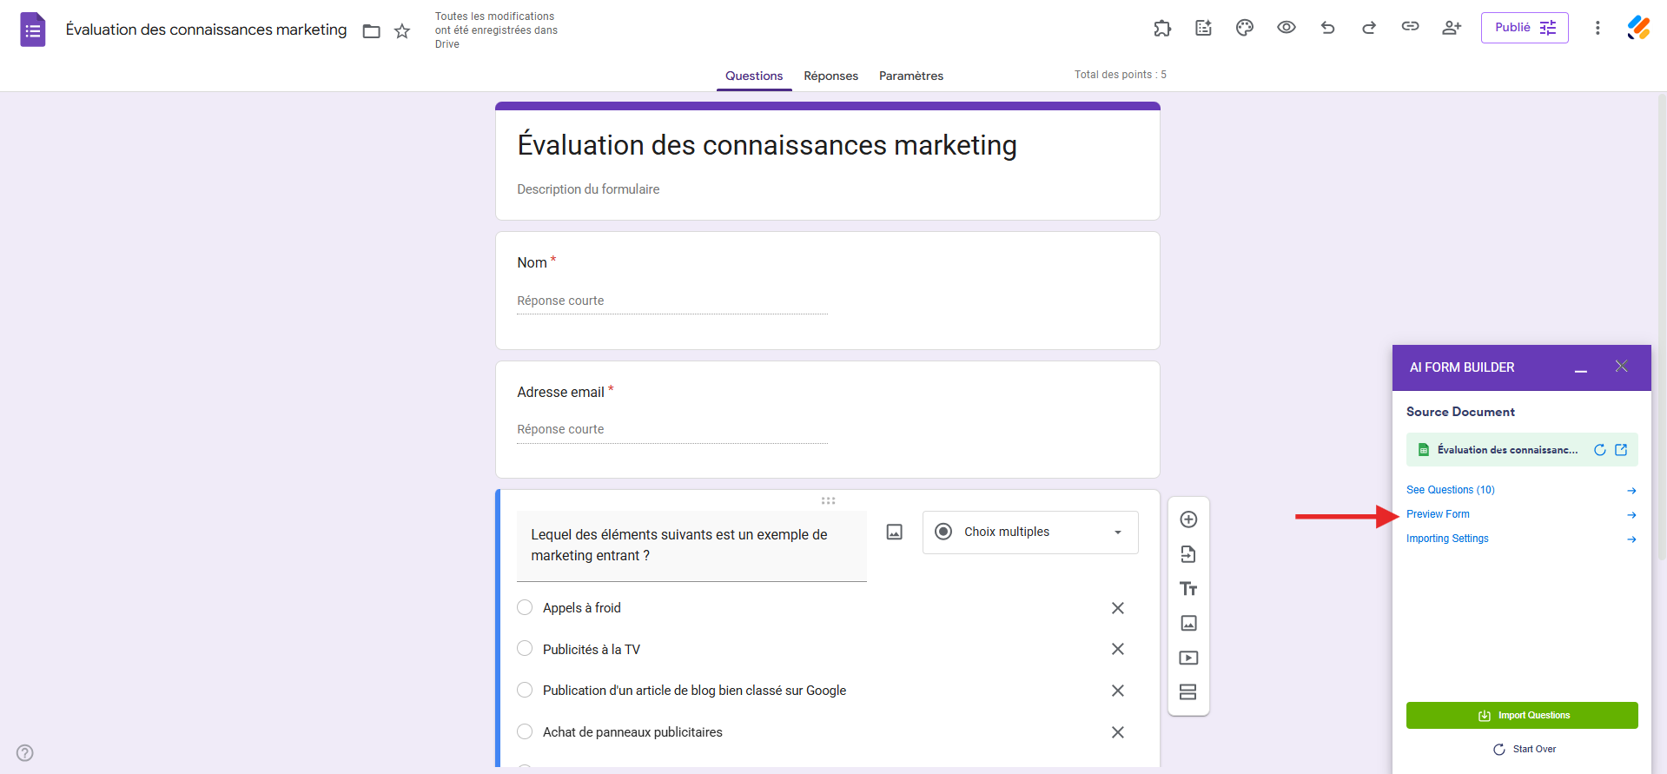Remove Achat de panneaux publicitaires option
The image size is (1667, 774).
1118,732
